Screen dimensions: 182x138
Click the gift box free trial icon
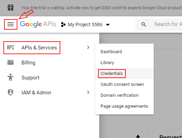pyautogui.click(x=11, y=7)
